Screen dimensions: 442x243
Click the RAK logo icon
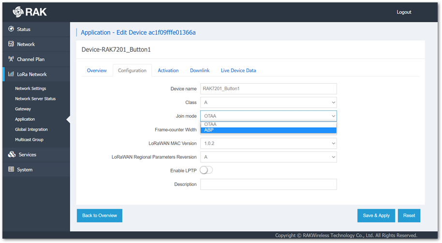(18, 12)
